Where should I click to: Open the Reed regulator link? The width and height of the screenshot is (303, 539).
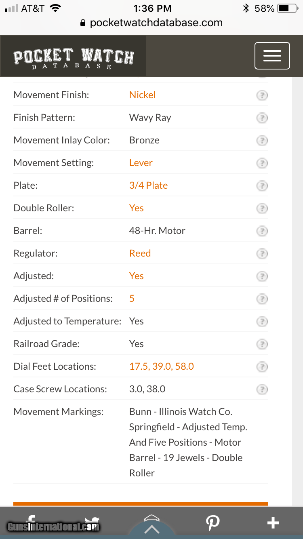pyautogui.click(x=140, y=253)
